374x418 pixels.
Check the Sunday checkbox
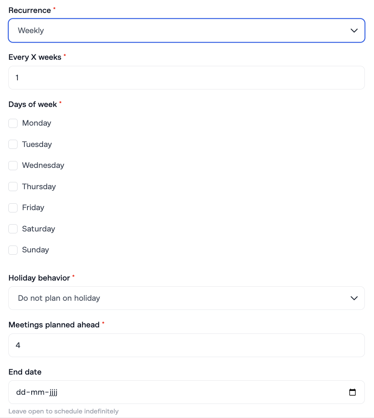tap(13, 250)
